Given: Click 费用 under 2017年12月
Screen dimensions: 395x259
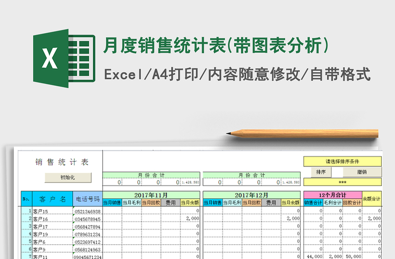Looking at the screenshot, I should [x=271, y=202].
